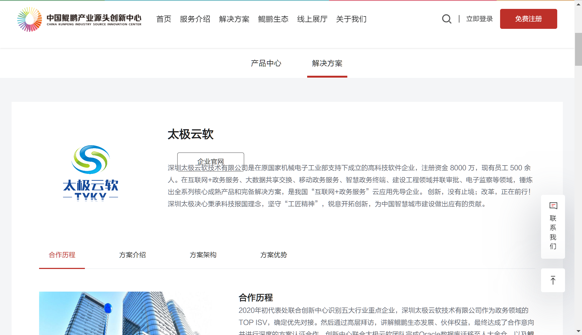
Task: Click the 太极云软 TYKY company logo
Action: coord(91,173)
